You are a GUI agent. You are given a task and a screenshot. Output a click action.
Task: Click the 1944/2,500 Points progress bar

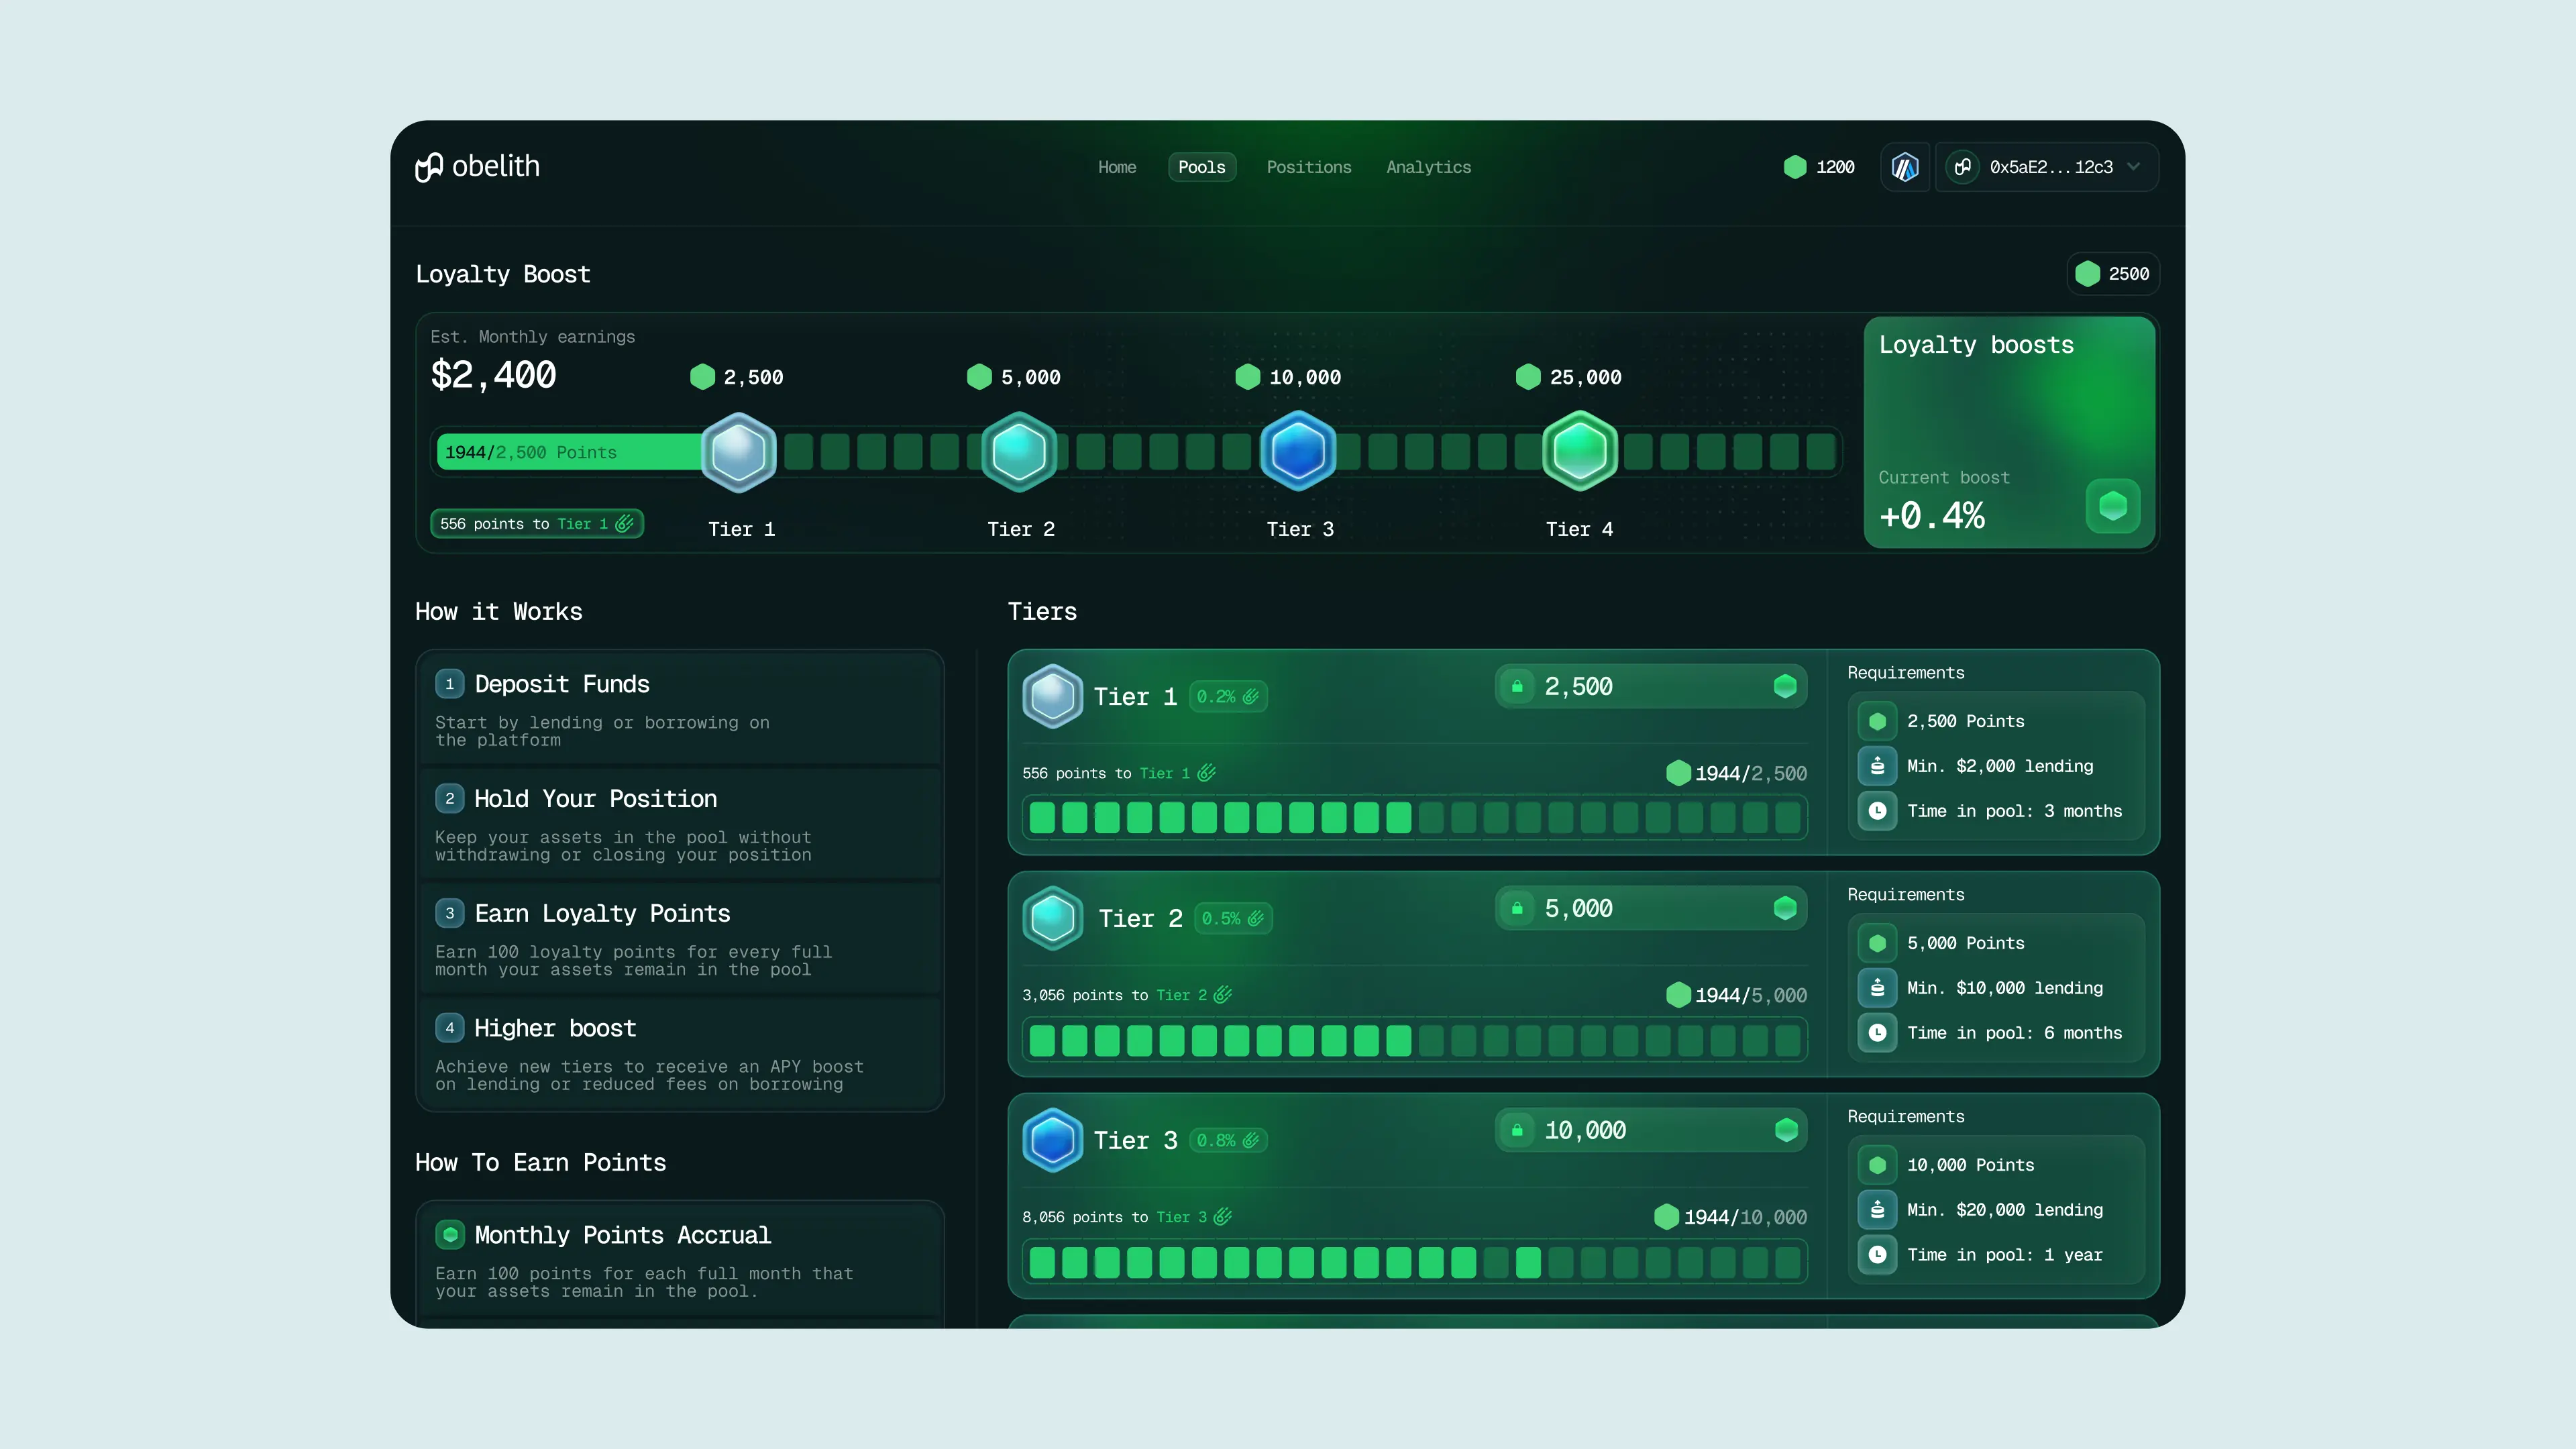(570, 452)
